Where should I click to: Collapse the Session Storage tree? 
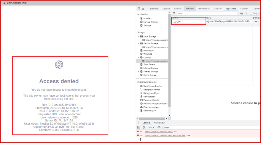coord(139,43)
